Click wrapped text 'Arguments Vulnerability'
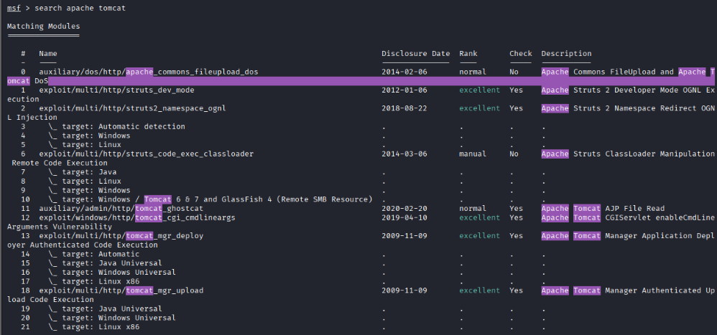 pos(60,227)
